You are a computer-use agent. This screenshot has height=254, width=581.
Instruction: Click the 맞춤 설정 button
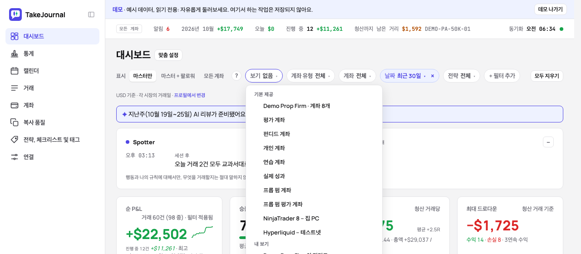(168, 55)
